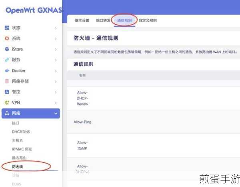Click the 网络 network topology icon
The image size is (240, 187).
click(7, 113)
